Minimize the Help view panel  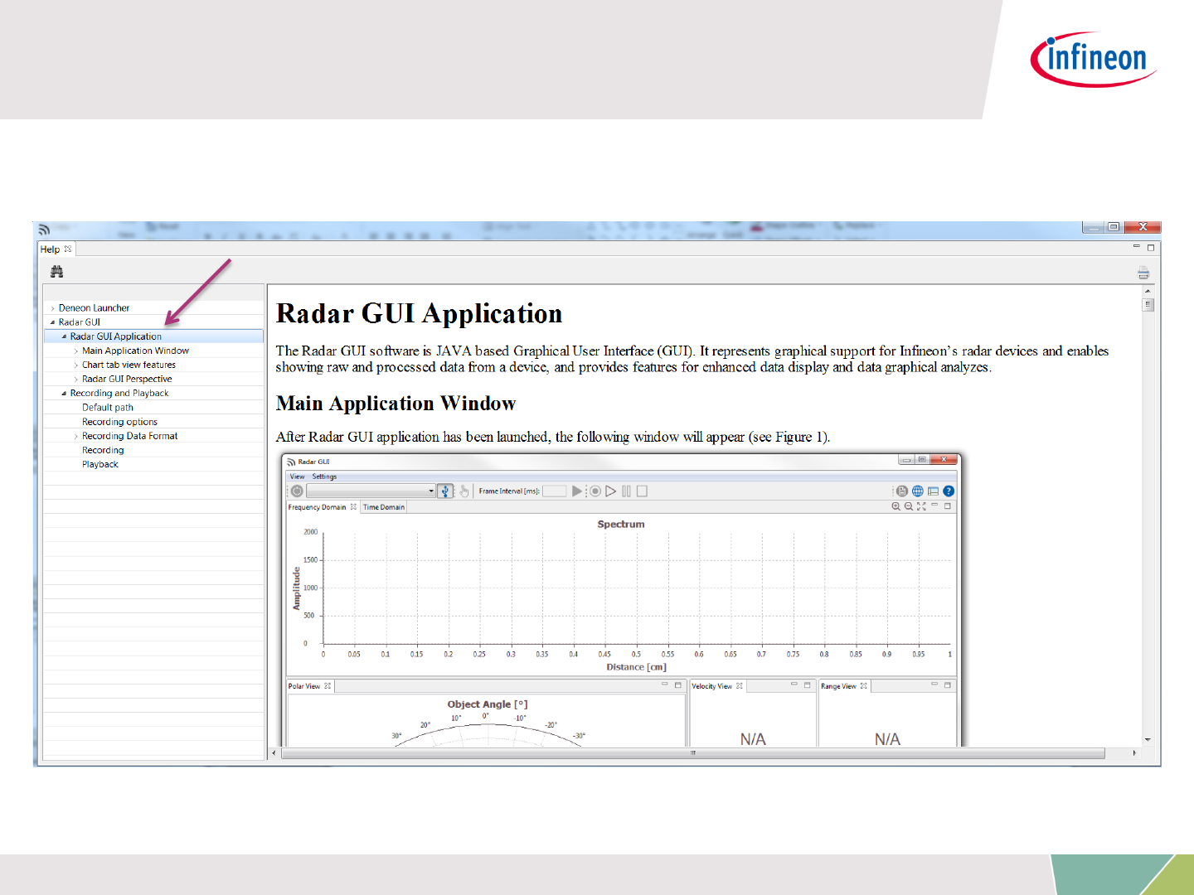1137,246
